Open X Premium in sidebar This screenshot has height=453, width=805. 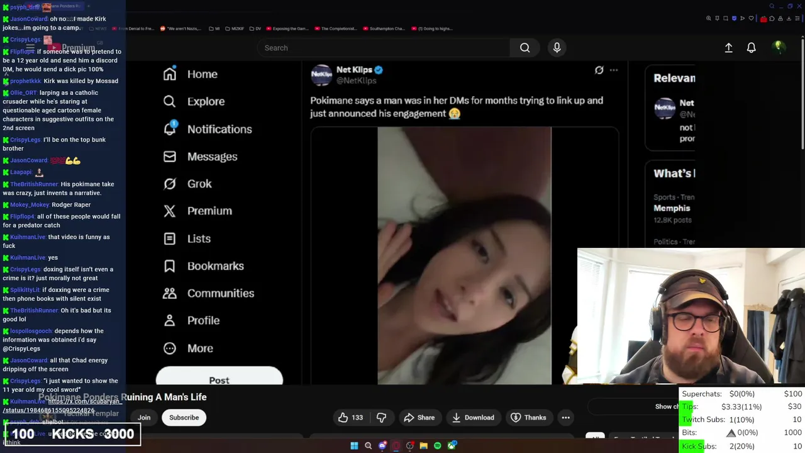click(x=197, y=211)
